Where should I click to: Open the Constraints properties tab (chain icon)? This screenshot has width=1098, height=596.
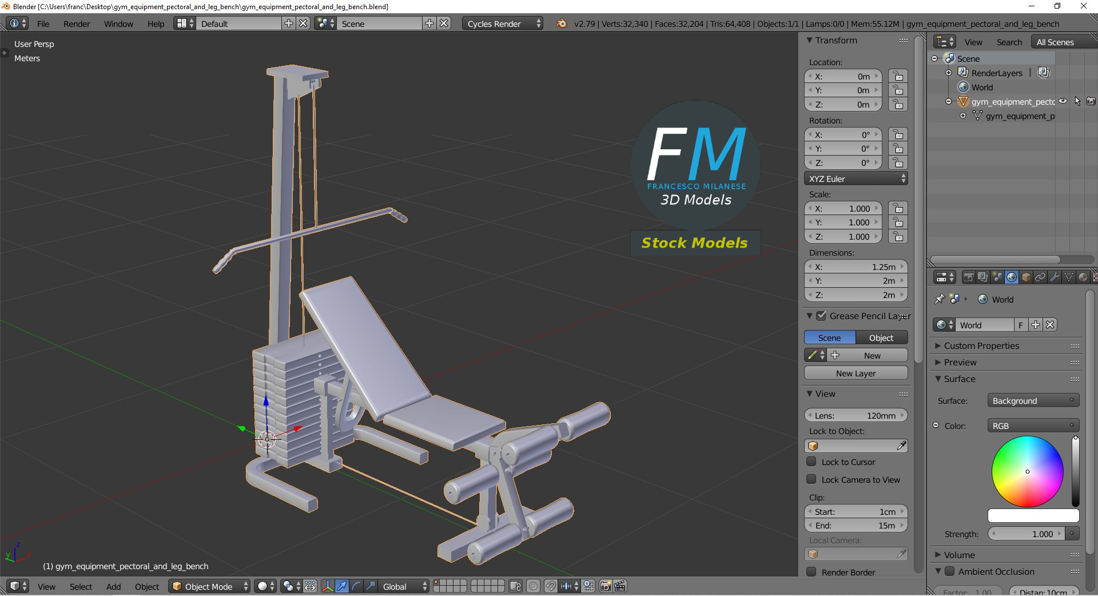(x=1040, y=277)
